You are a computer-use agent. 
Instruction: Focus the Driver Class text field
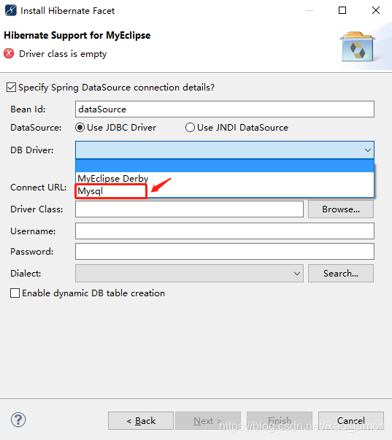pyautogui.click(x=189, y=209)
